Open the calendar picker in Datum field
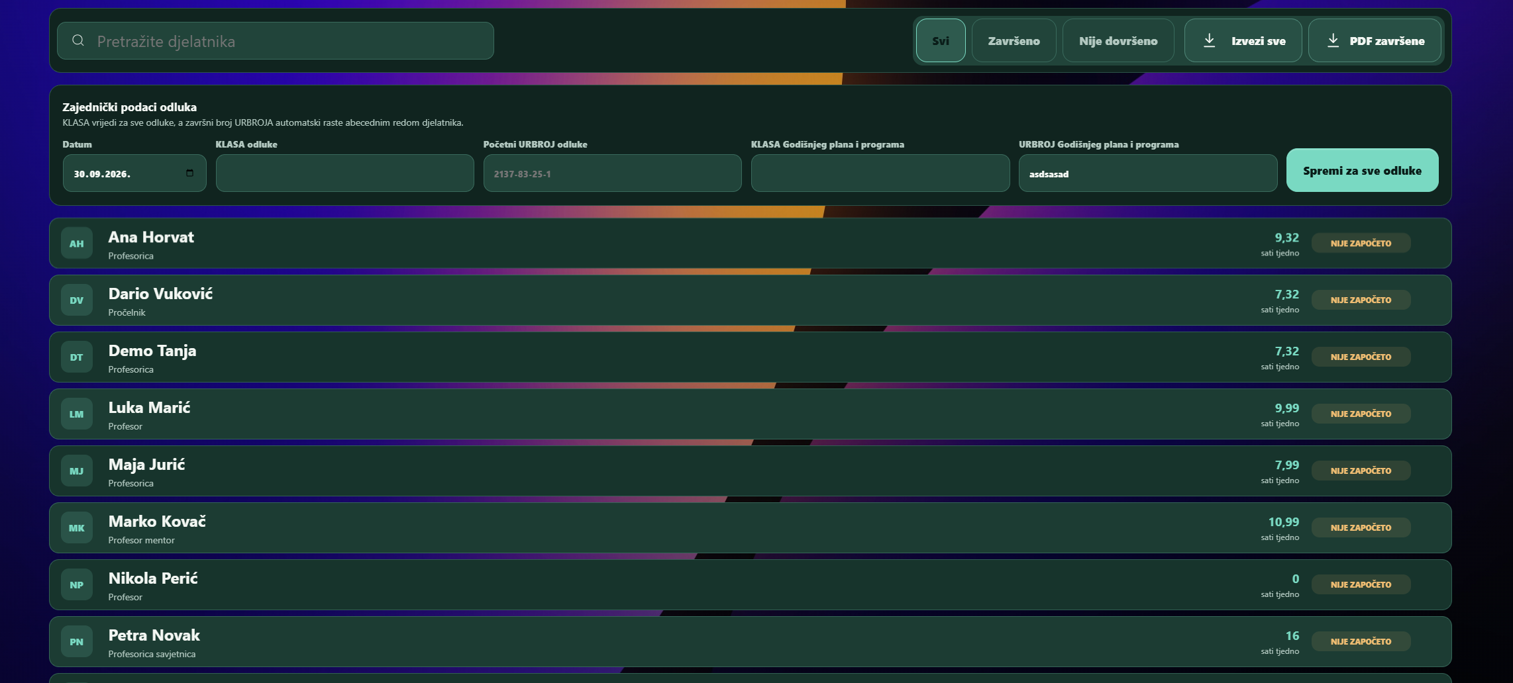 pyautogui.click(x=189, y=173)
